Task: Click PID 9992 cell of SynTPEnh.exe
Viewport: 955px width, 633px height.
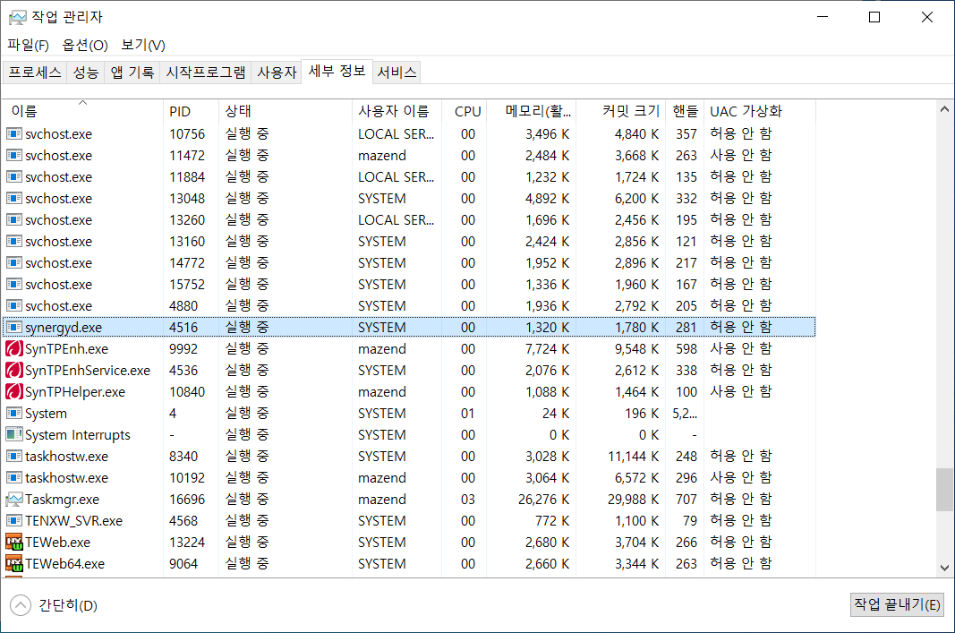Action: click(x=183, y=349)
